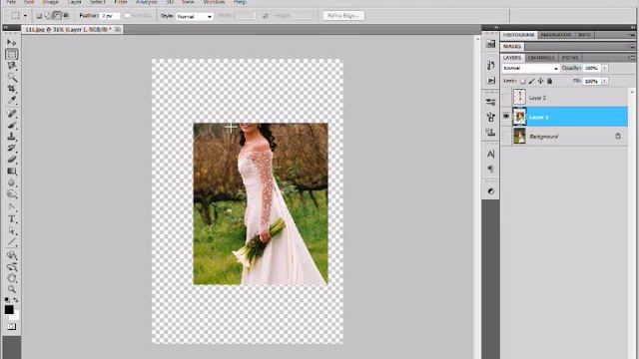Select the 3D Rotate tool
Image resolution: width=639 pixels, height=359 pixels.
[x=11, y=255]
